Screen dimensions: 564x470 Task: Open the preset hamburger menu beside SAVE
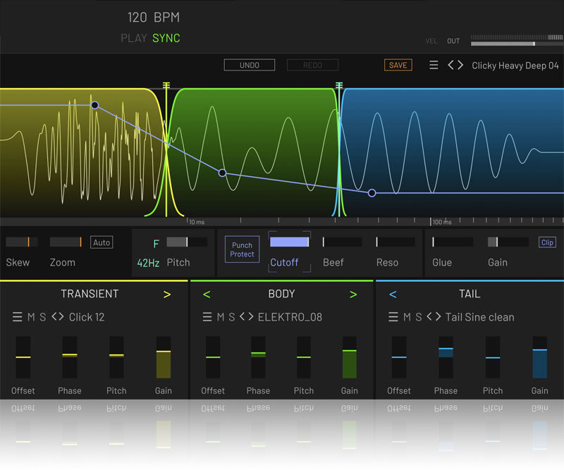coord(434,66)
